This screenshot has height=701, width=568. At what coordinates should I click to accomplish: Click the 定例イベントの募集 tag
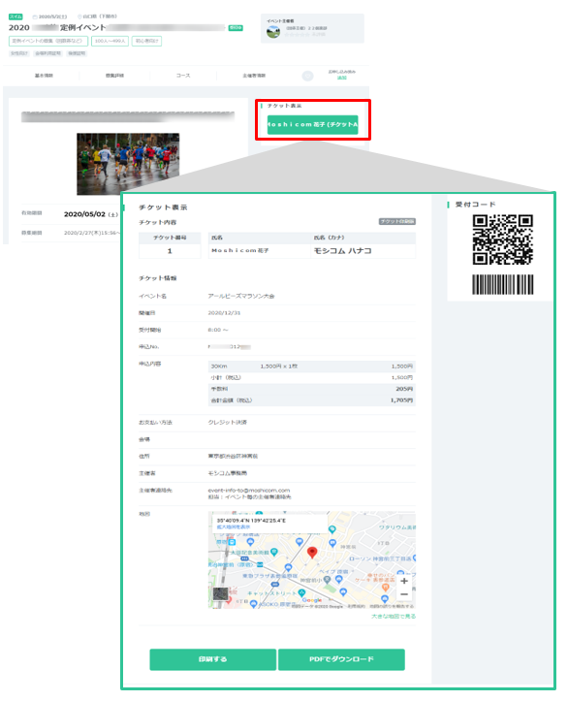(48, 41)
